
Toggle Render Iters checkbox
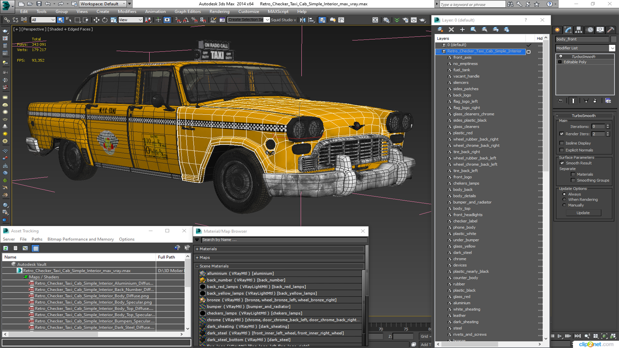click(562, 134)
